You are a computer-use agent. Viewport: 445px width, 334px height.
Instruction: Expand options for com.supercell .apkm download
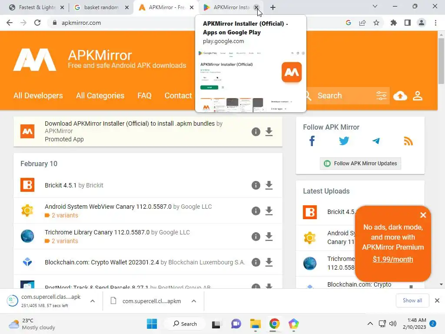(194, 301)
